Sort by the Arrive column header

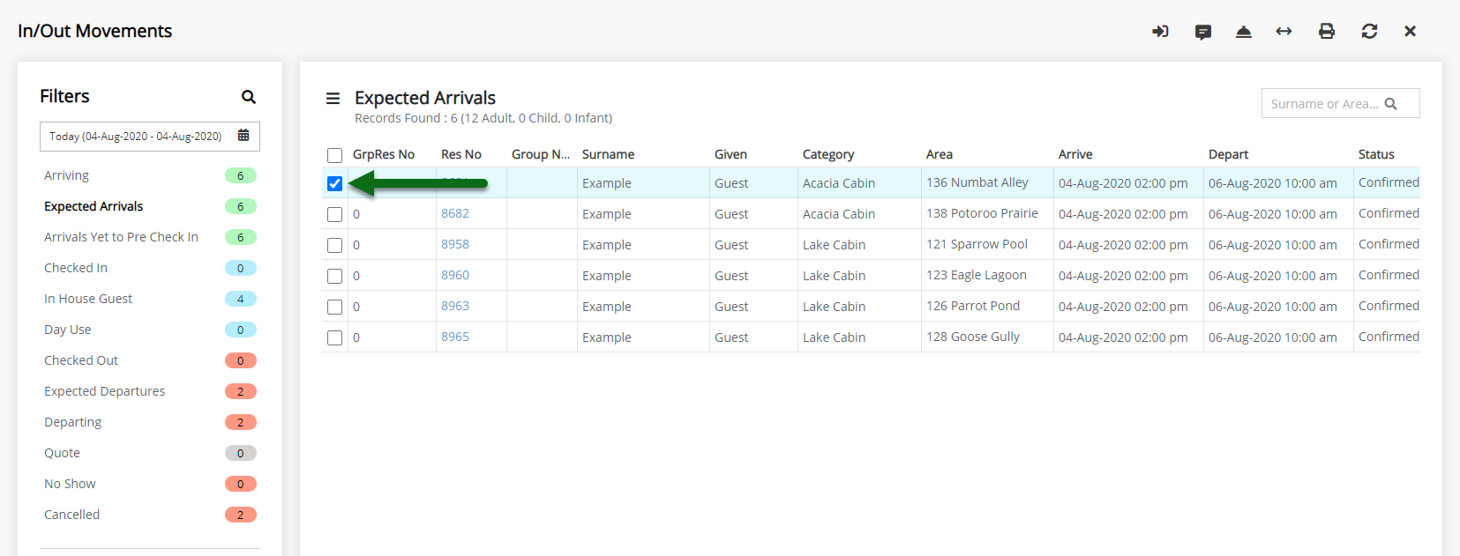pyautogui.click(x=1075, y=154)
